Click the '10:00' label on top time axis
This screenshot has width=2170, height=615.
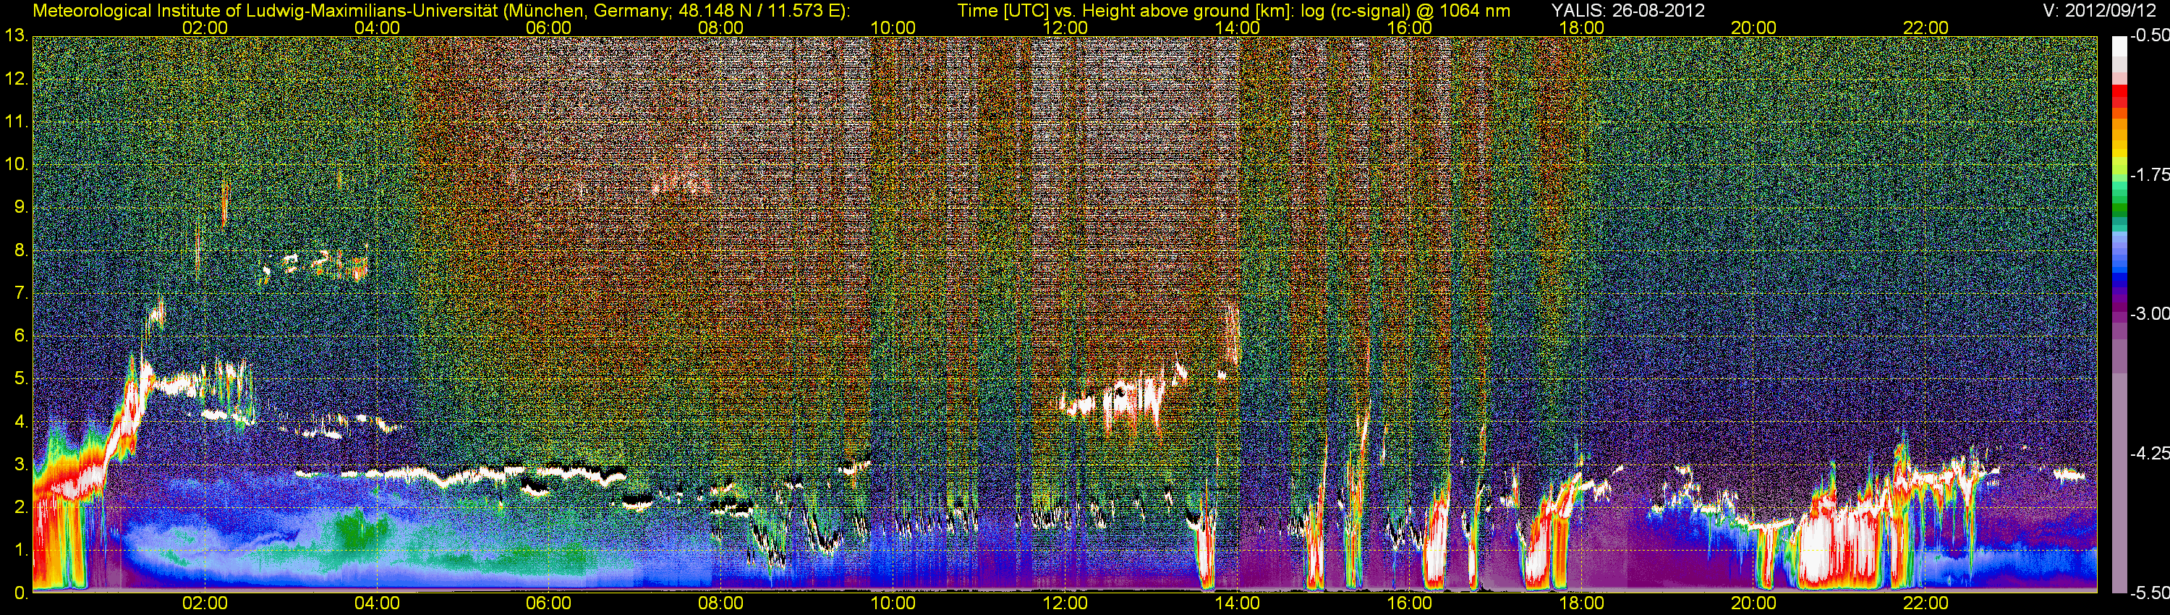893,27
